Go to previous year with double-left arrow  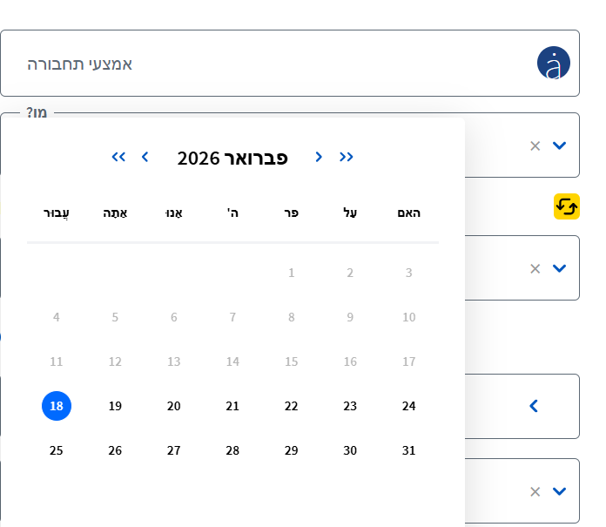118,157
